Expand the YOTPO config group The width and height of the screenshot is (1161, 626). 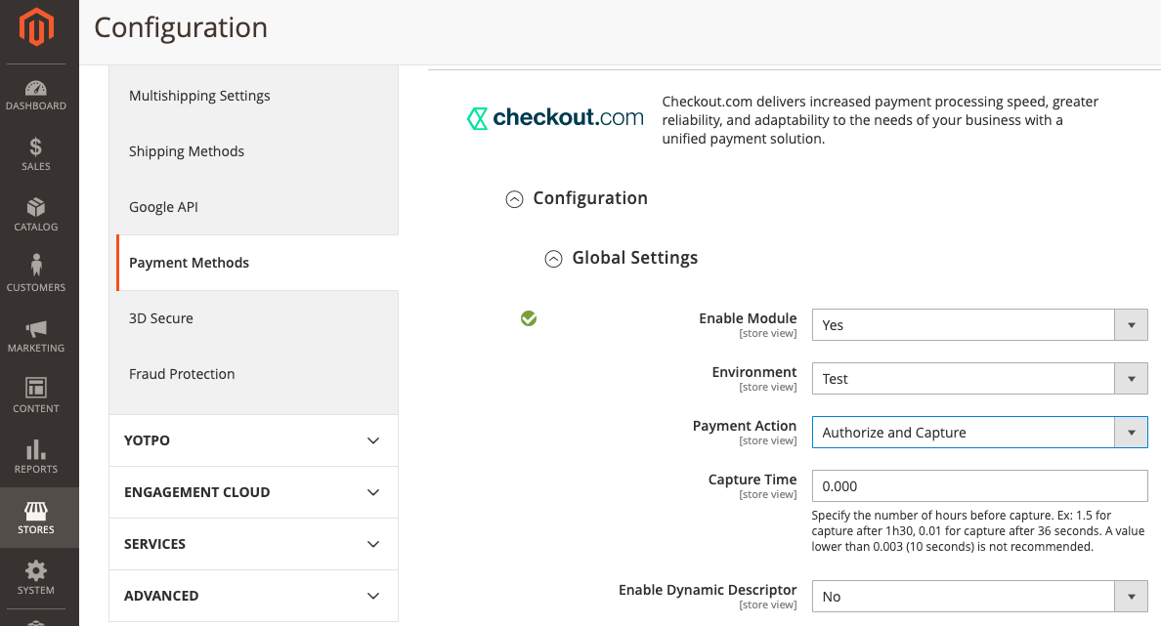(253, 440)
